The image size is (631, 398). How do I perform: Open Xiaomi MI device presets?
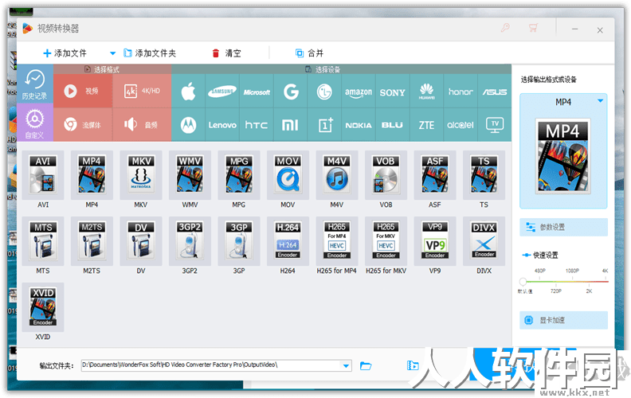coord(291,125)
